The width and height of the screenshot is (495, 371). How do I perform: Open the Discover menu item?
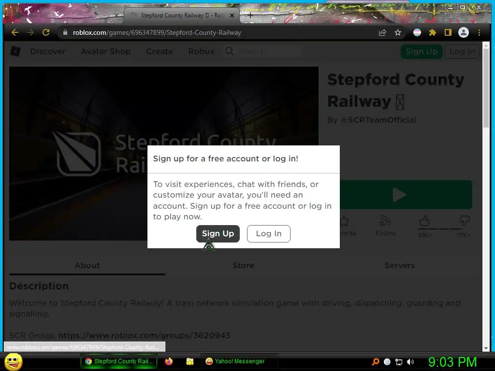click(48, 51)
